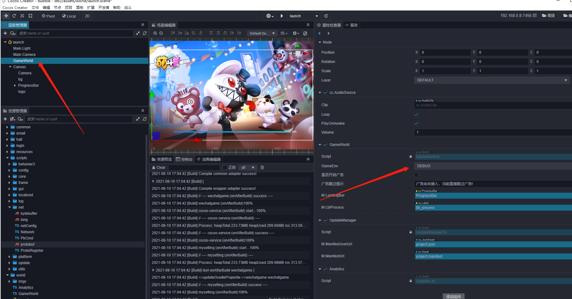The height and width of the screenshot is (299, 572).
Task: Refresh the assets panel
Action: [x=145, y=119]
